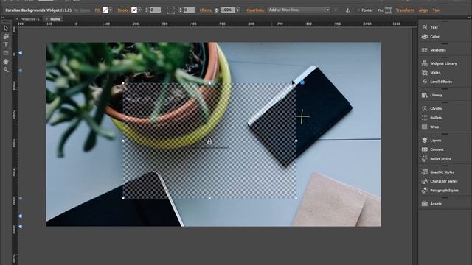Click the Stroke color swatch
472x265 pixels.
tap(134, 10)
